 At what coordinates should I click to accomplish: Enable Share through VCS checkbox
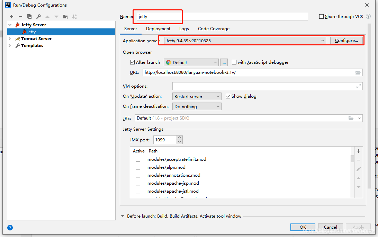tap(321, 16)
